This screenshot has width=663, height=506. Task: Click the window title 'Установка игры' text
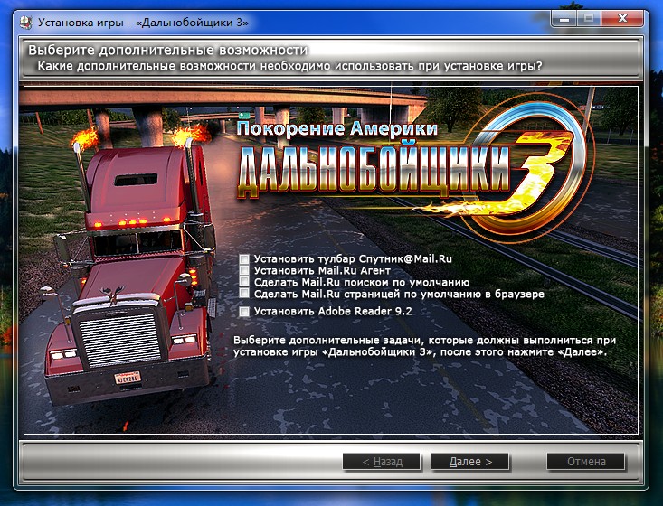point(136,18)
